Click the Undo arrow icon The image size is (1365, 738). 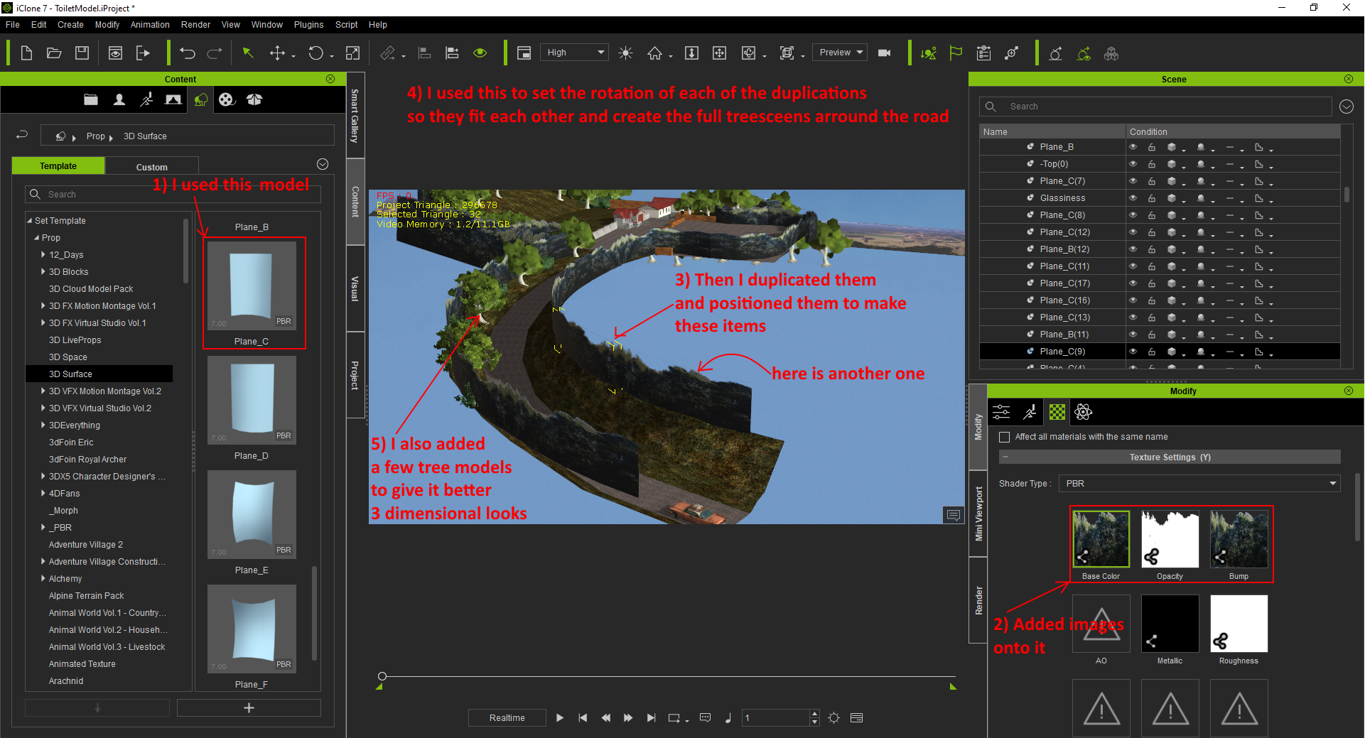[188, 53]
